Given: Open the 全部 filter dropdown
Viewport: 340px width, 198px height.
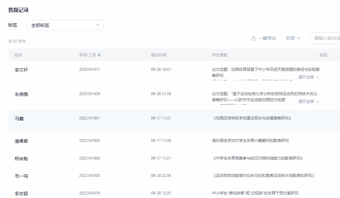Looking at the screenshot, I should (x=293, y=38).
